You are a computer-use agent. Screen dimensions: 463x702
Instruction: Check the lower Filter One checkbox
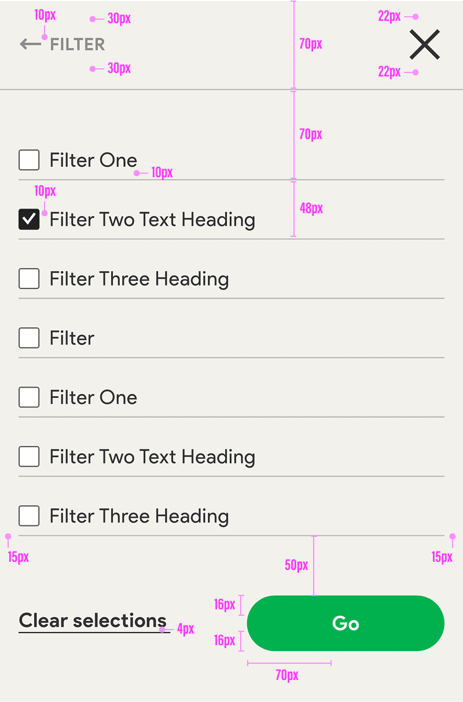point(29,397)
